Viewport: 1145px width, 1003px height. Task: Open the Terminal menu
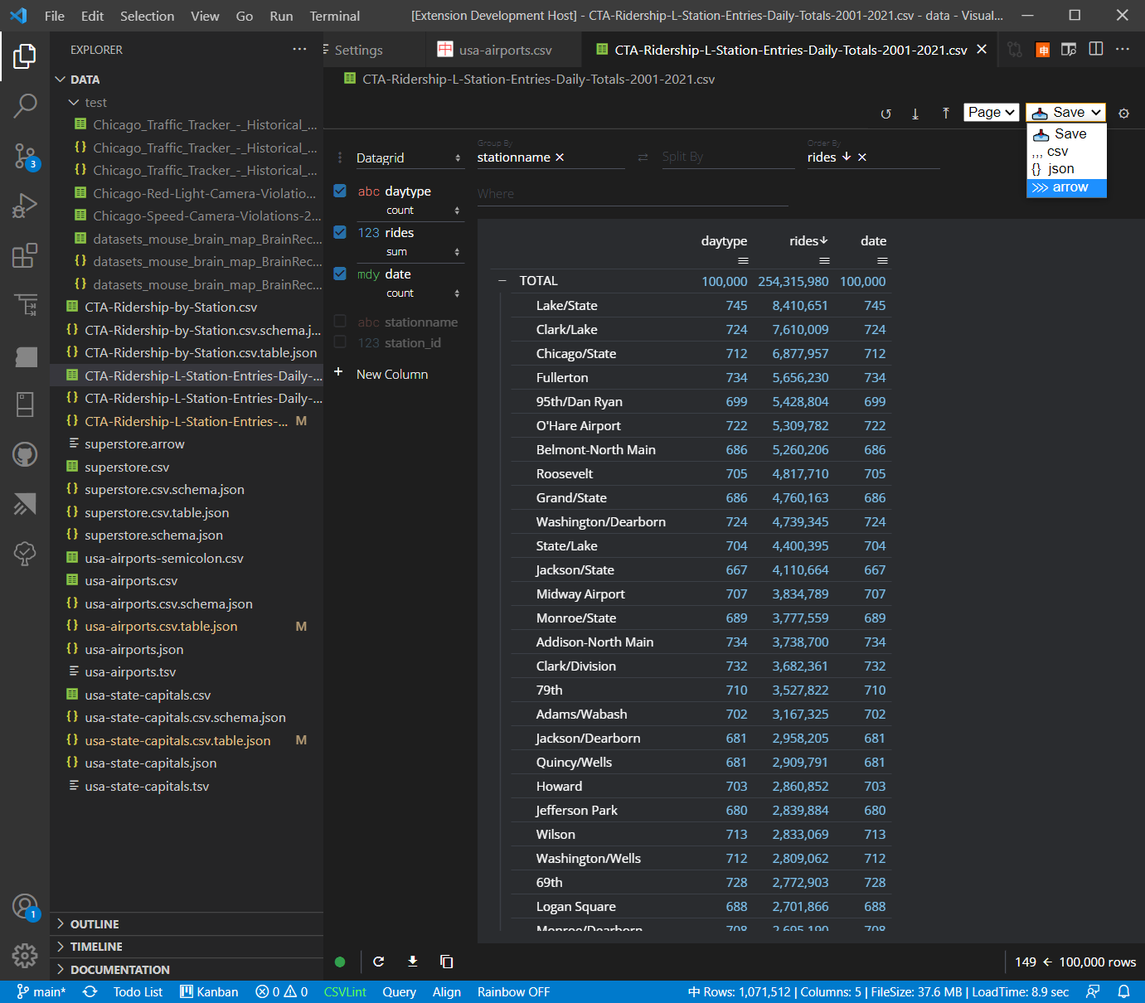(334, 16)
